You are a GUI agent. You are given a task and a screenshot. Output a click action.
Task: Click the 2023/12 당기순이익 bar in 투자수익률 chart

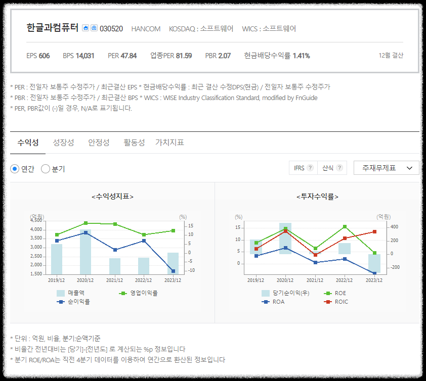(x=374, y=263)
